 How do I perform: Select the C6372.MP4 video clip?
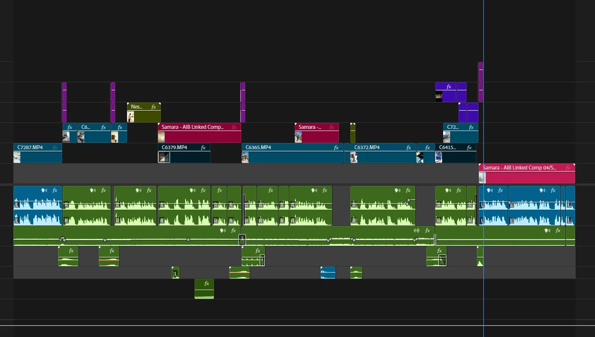click(383, 153)
